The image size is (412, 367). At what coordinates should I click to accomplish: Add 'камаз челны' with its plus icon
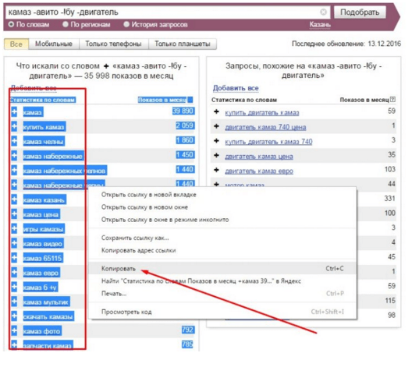point(14,141)
